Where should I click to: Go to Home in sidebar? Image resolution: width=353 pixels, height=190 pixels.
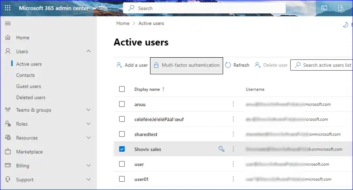coord(23,38)
